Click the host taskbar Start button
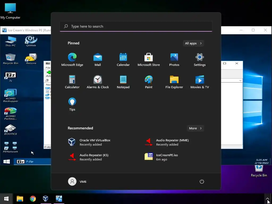The width and height of the screenshot is (272, 204). (6, 199)
